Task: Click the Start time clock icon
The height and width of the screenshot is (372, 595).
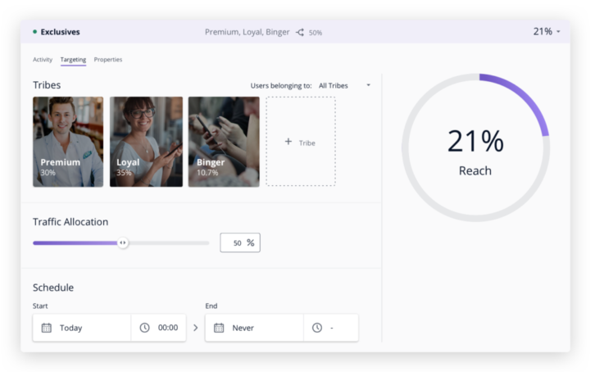Action: pyautogui.click(x=144, y=328)
